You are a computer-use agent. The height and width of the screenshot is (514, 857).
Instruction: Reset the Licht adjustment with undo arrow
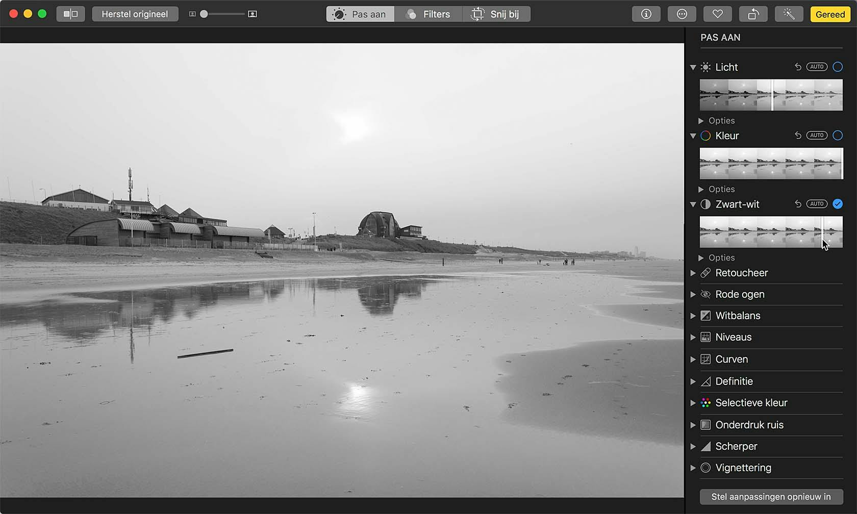click(x=798, y=67)
